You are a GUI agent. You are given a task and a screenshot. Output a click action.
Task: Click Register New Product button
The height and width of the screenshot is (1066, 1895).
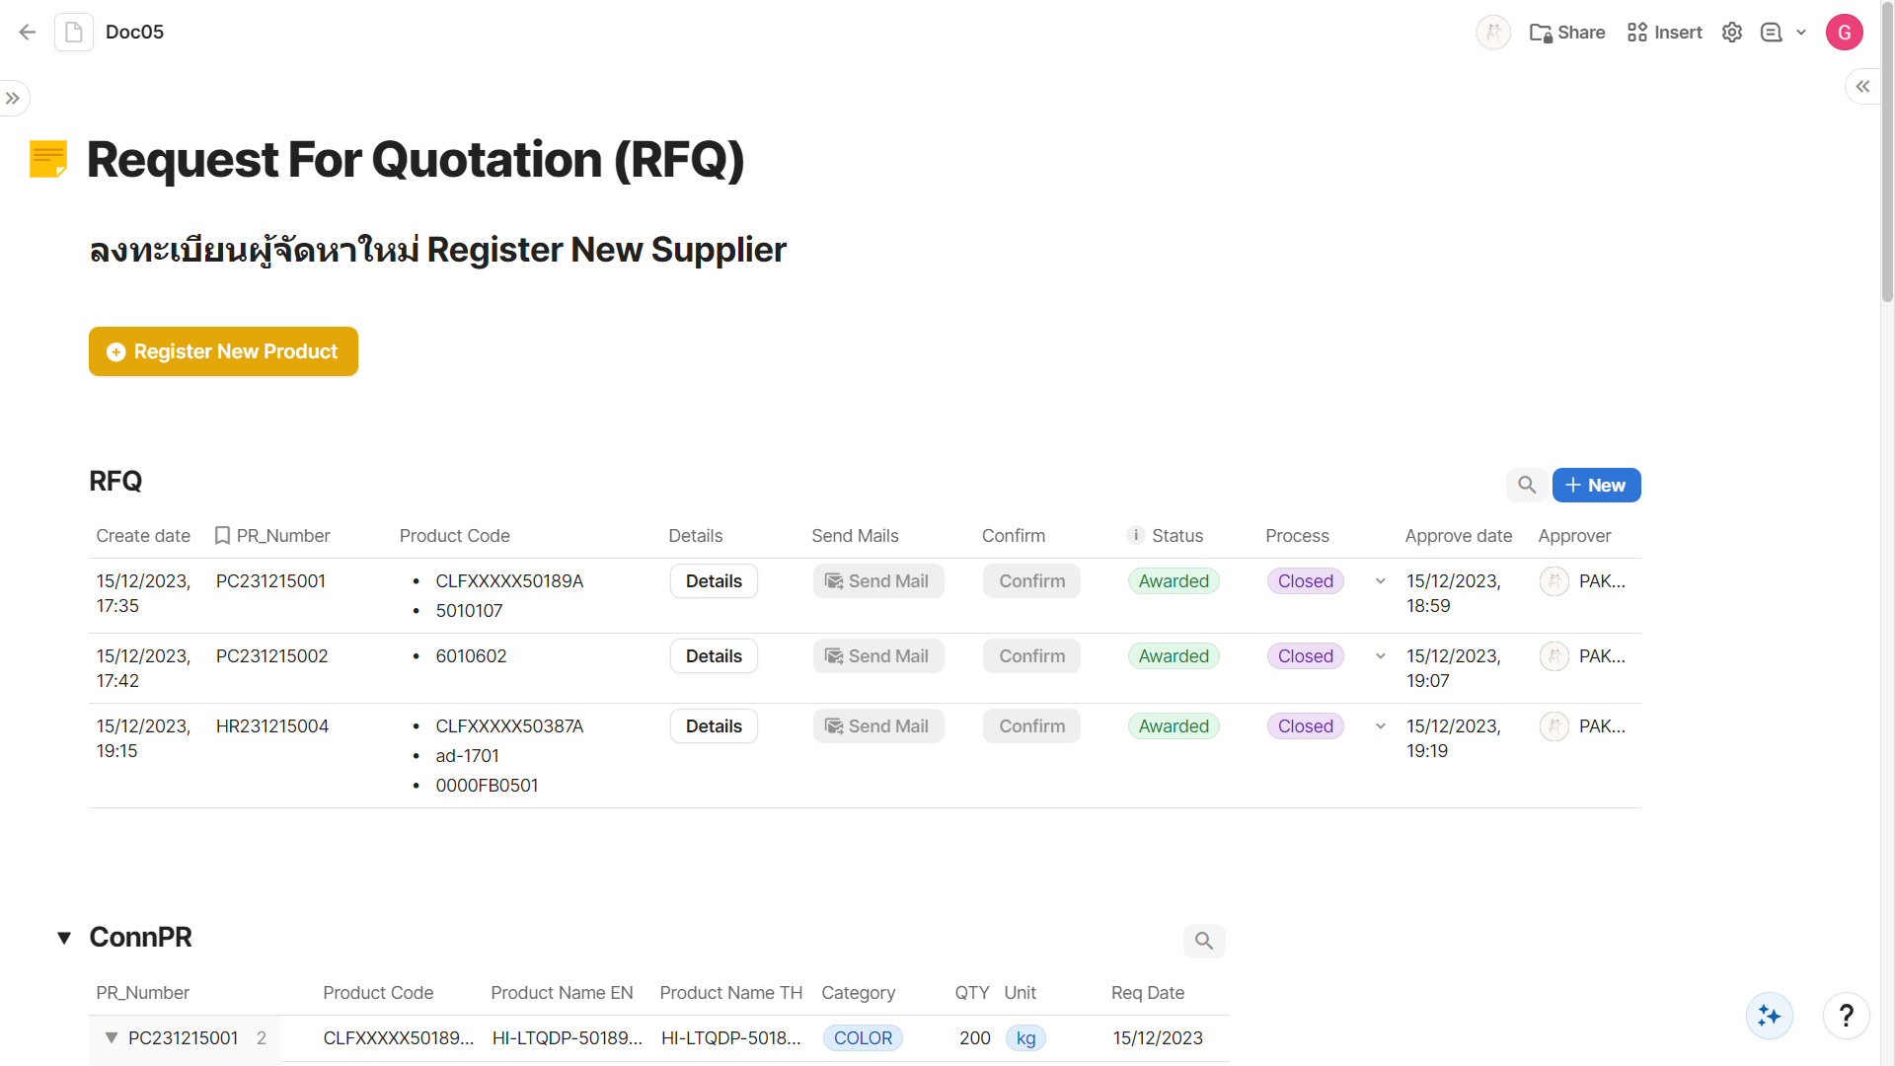[x=223, y=351]
